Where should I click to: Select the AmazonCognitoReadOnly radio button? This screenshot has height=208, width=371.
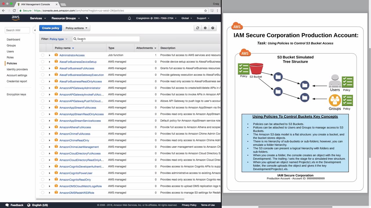[x=43, y=180]
